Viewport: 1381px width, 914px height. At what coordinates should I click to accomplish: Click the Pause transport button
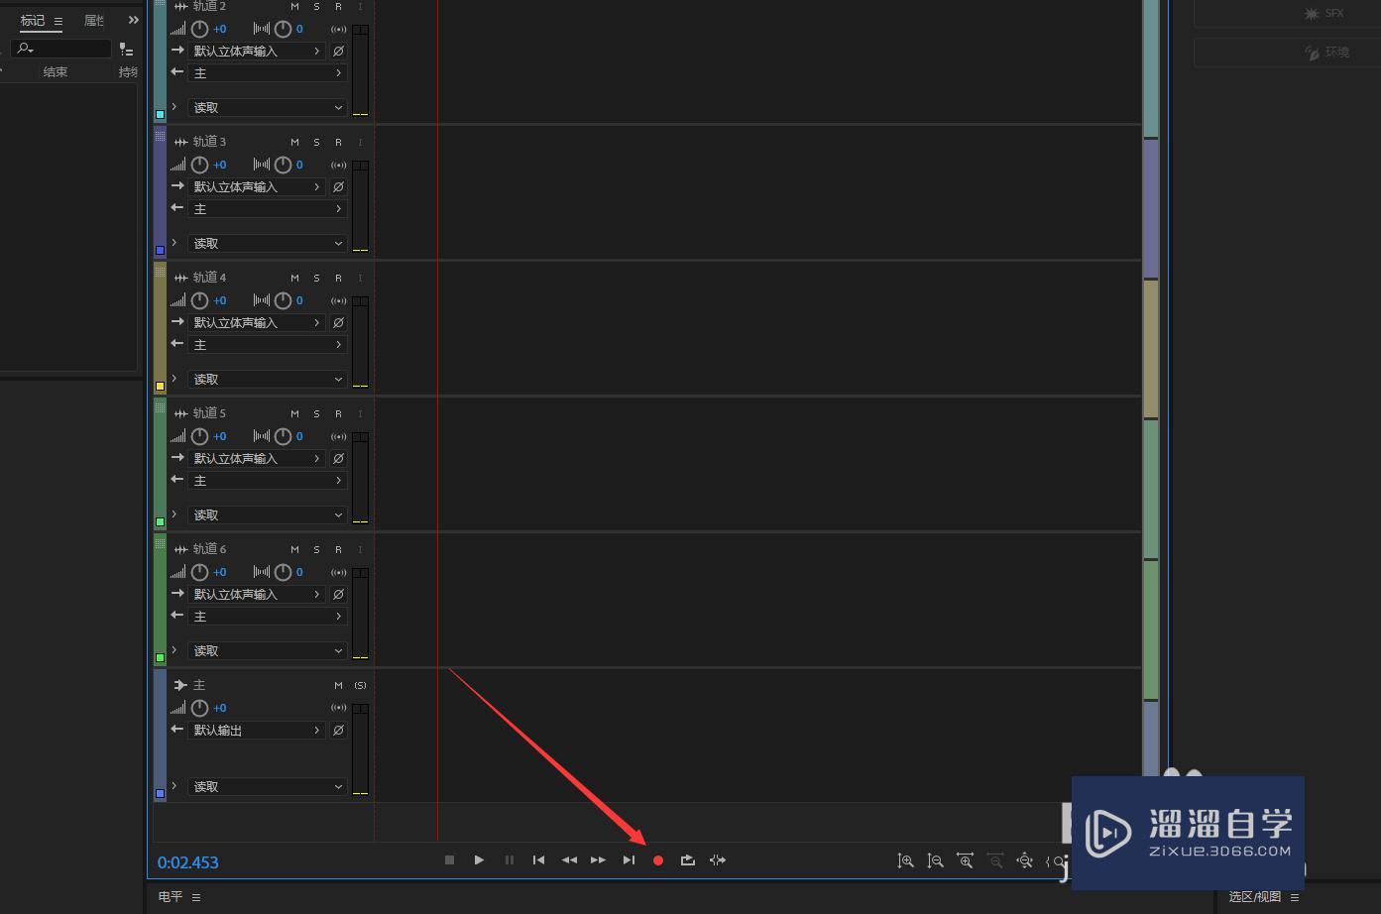point(510,860)
